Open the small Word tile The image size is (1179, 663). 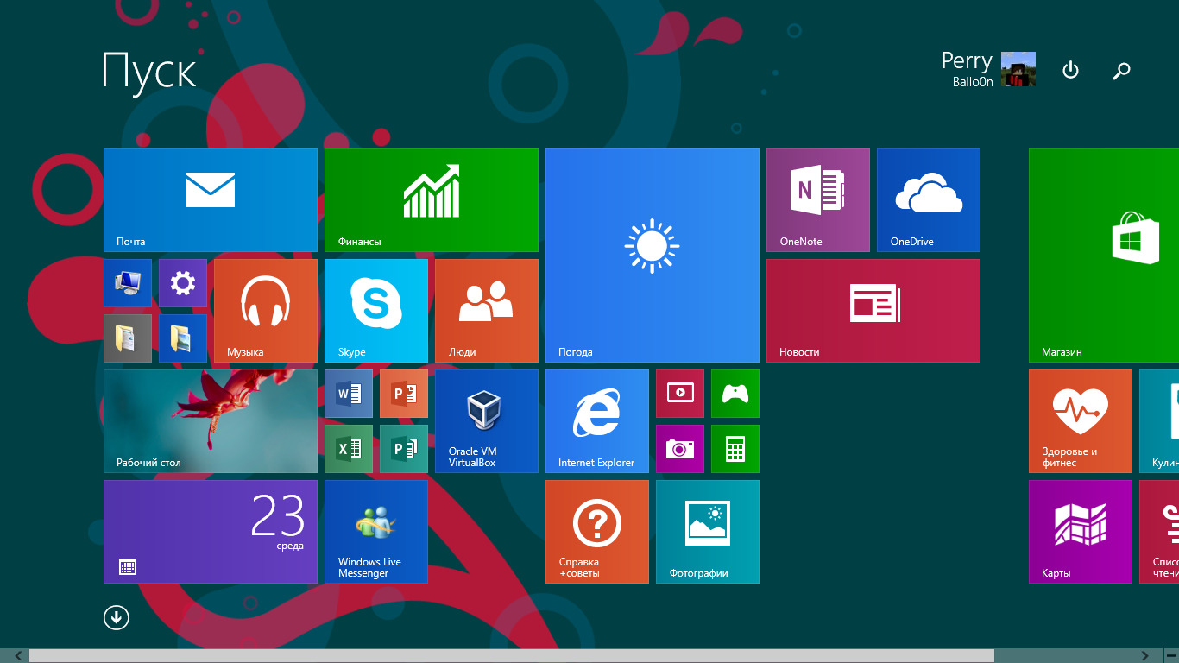coord(348,394)
